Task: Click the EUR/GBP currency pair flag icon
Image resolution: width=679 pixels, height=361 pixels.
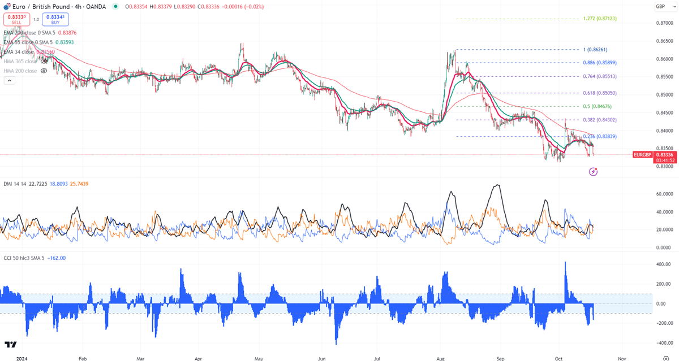Action: tap(7, 7)
